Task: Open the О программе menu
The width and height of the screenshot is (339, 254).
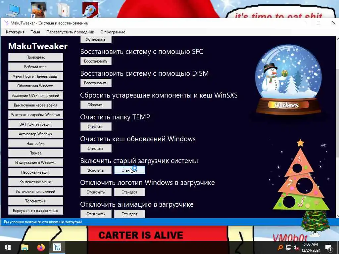Action: tap(113, 32)
